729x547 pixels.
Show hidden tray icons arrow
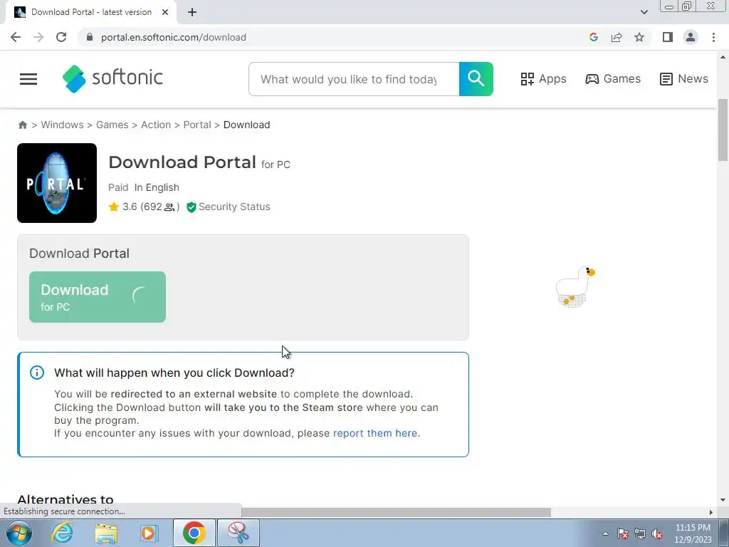pyautogui.click(x=605, y=533)
